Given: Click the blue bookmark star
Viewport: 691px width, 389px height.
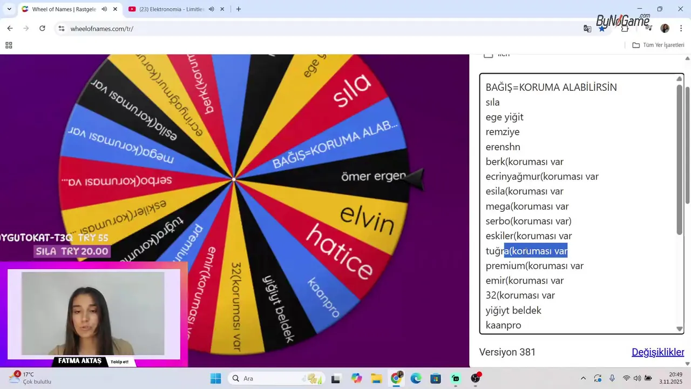Looking at the screenshot, I should 601,29.
